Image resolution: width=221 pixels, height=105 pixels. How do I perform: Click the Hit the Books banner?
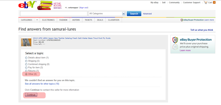click(x=49, y=5)
